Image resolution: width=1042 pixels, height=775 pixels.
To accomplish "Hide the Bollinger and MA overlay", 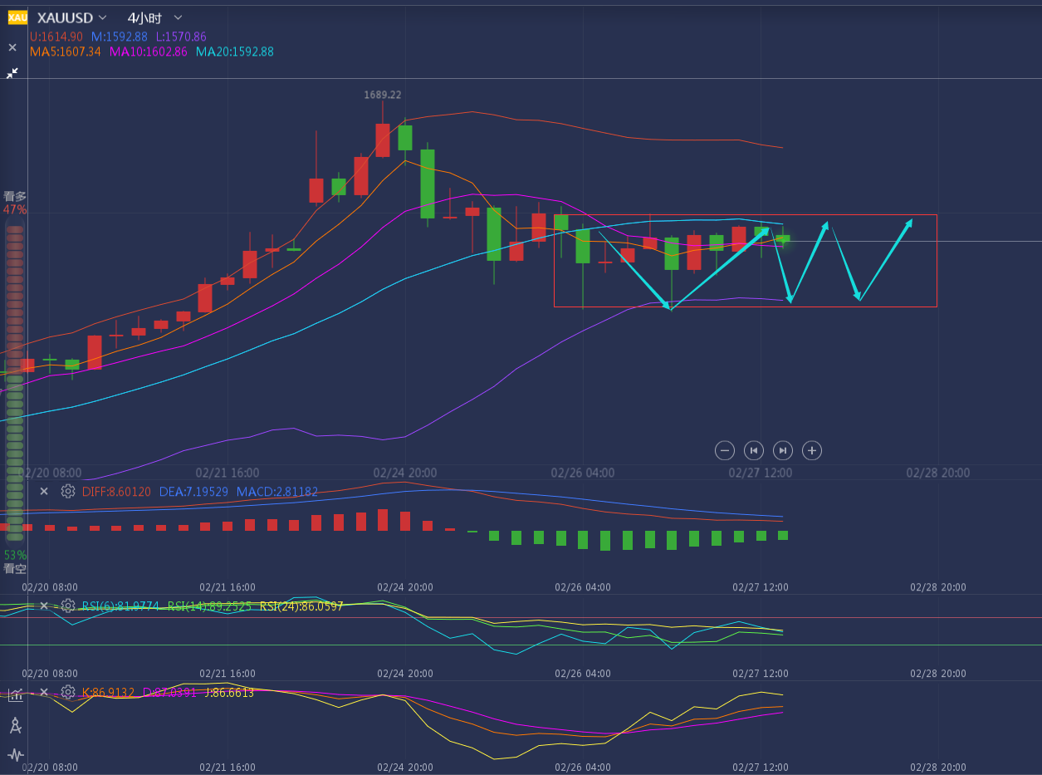I will click(x=12, y=47).
